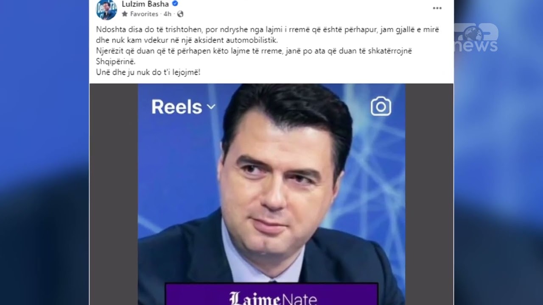This screenshot has height=305, width=543.
Task: Click the globe public-privacy icon
Action: click(180, 14)
